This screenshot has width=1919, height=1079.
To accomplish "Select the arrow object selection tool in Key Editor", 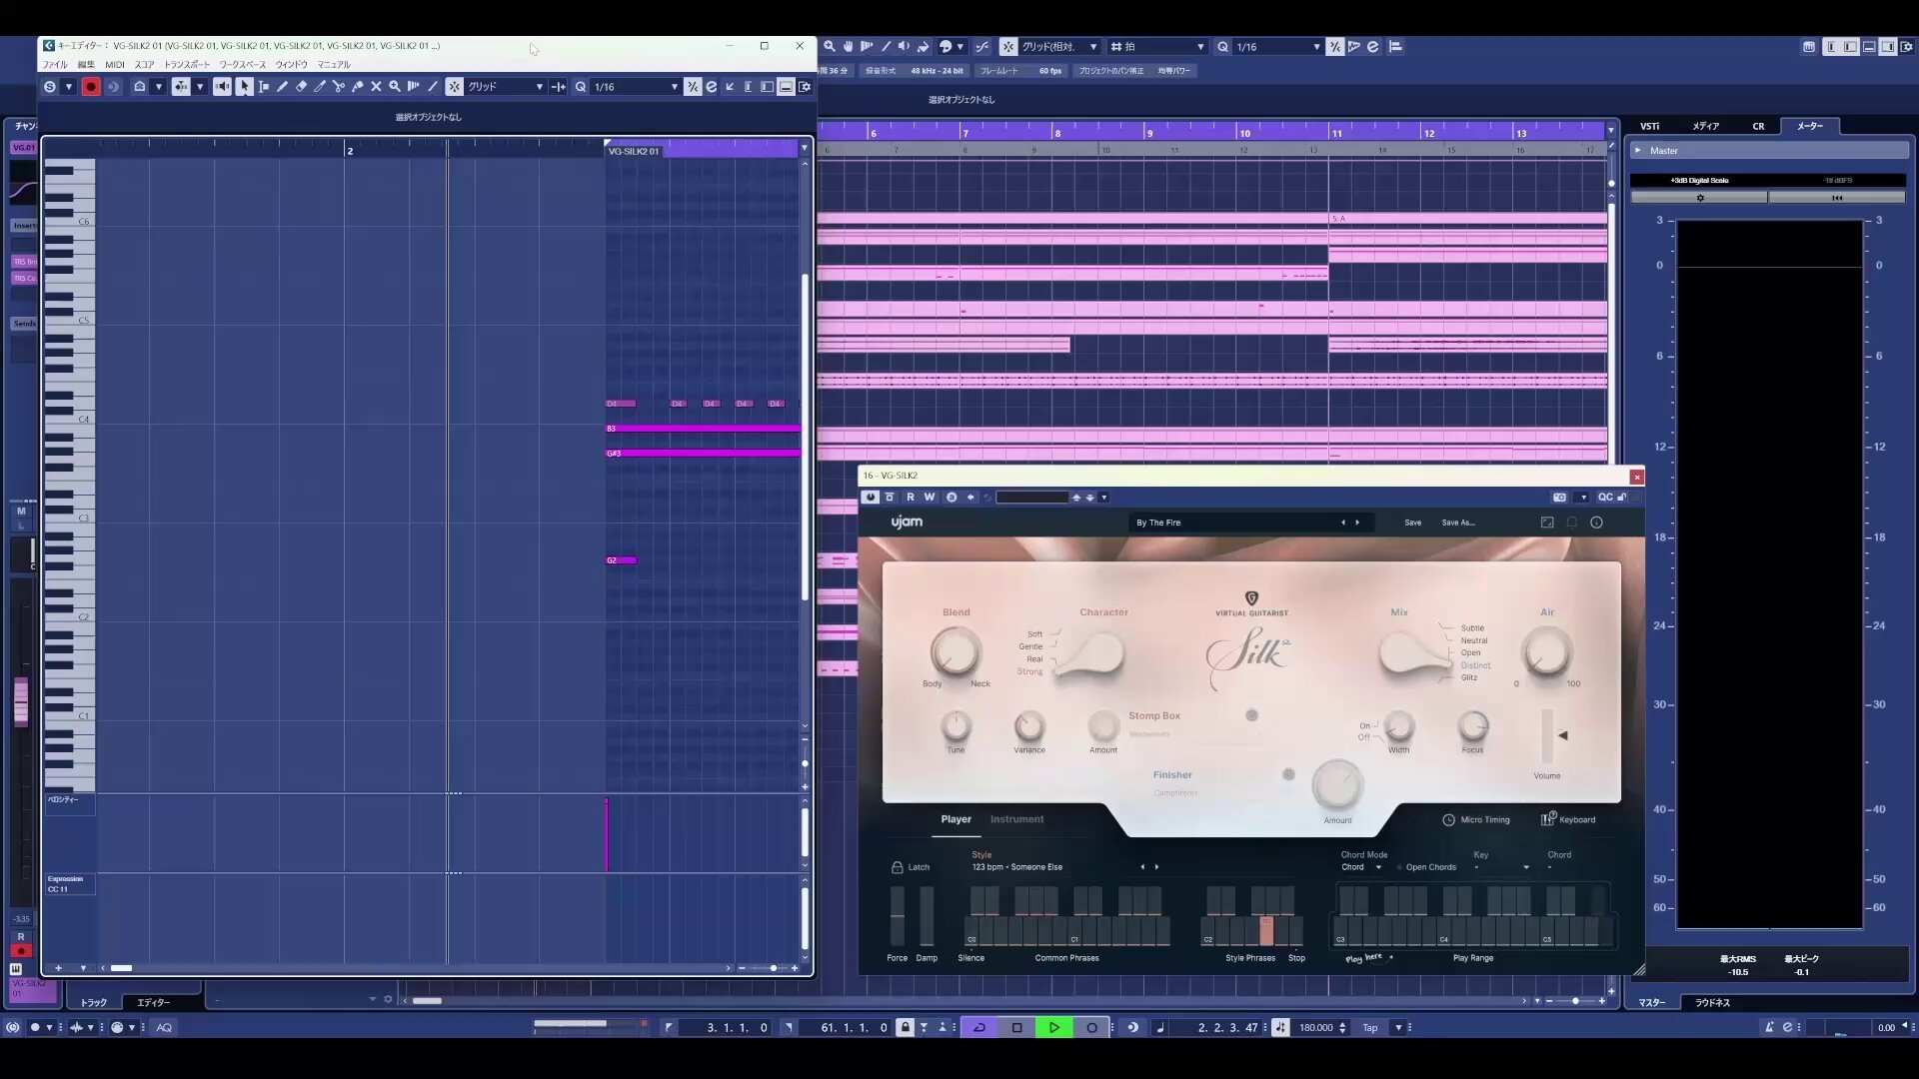I will click(244, 87).
